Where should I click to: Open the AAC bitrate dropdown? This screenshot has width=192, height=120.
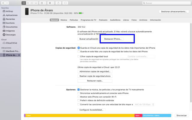(x=144, y=104)
